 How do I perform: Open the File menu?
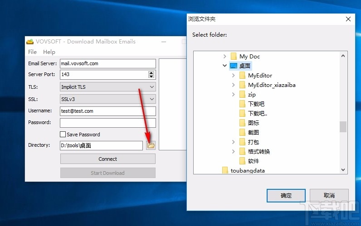coord(32,52)
